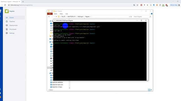The image size is (181, 101).
Task: Open View ribbon tab in Explorer
Action: (x=67, y=14)
